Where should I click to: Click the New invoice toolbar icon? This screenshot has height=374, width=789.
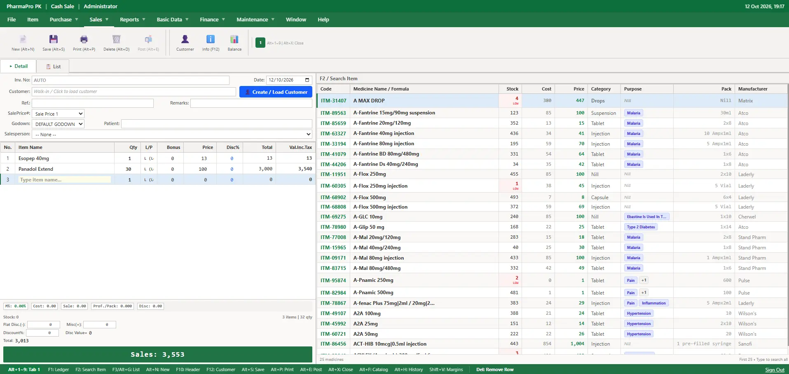23,39
